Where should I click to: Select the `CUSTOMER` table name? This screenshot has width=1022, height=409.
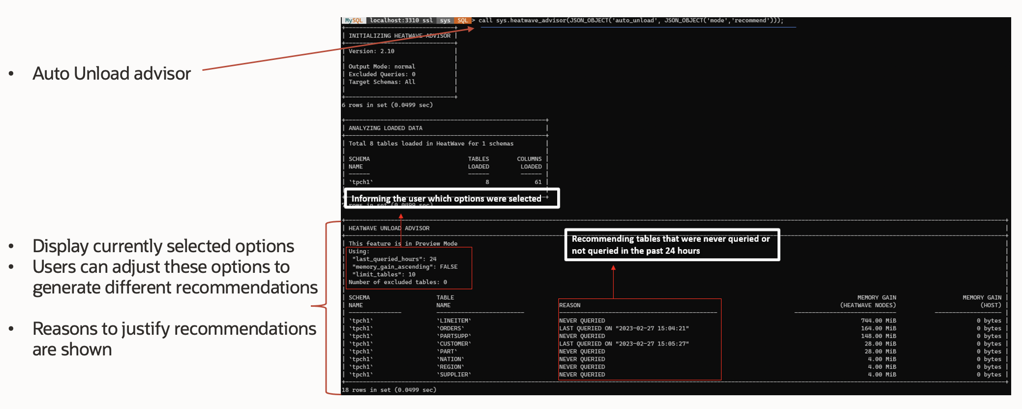pyautogui.click(x=453, y=344)
